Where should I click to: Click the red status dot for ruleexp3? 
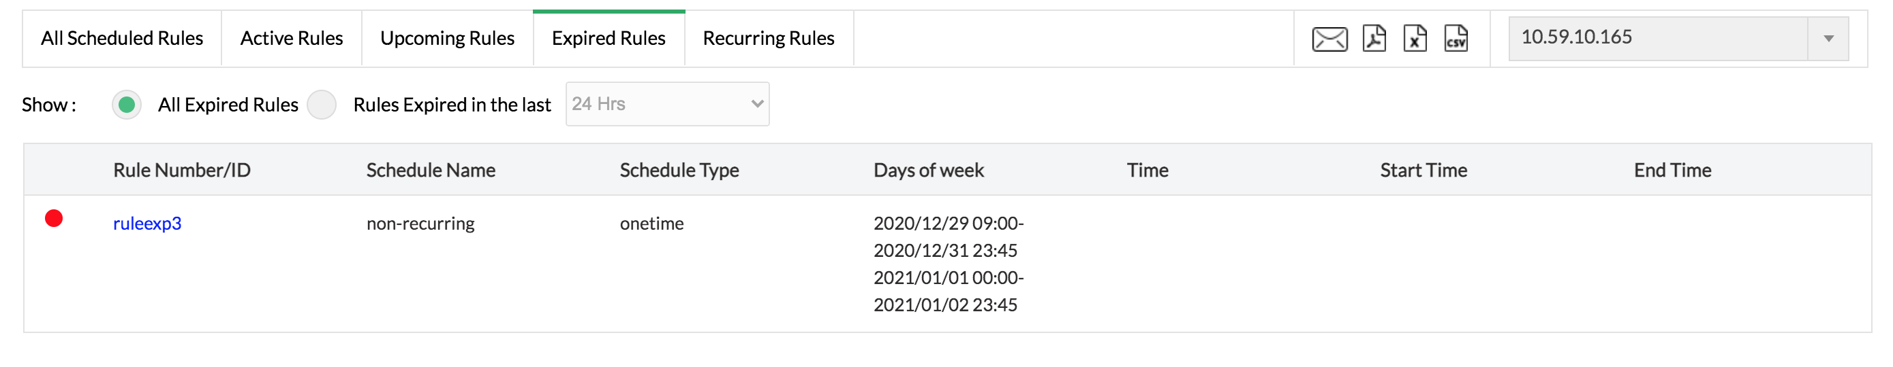(x=54, y=218)
